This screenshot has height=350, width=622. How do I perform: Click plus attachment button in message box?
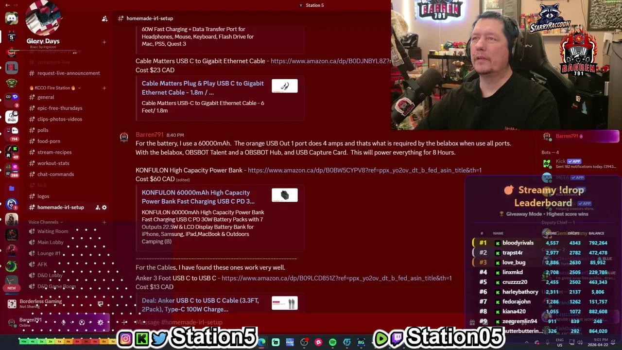[x=124, y=322]
